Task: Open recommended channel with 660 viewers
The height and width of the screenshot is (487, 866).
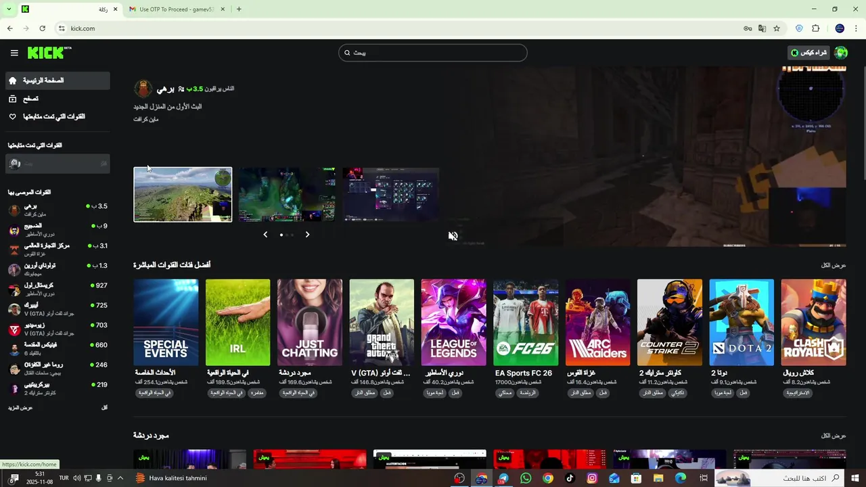Action: [58, 348]
